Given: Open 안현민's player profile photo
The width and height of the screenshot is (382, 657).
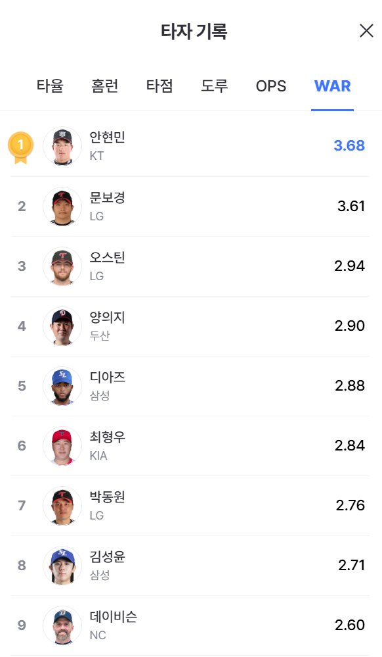Looking at the screenshot, I should 62,145.
